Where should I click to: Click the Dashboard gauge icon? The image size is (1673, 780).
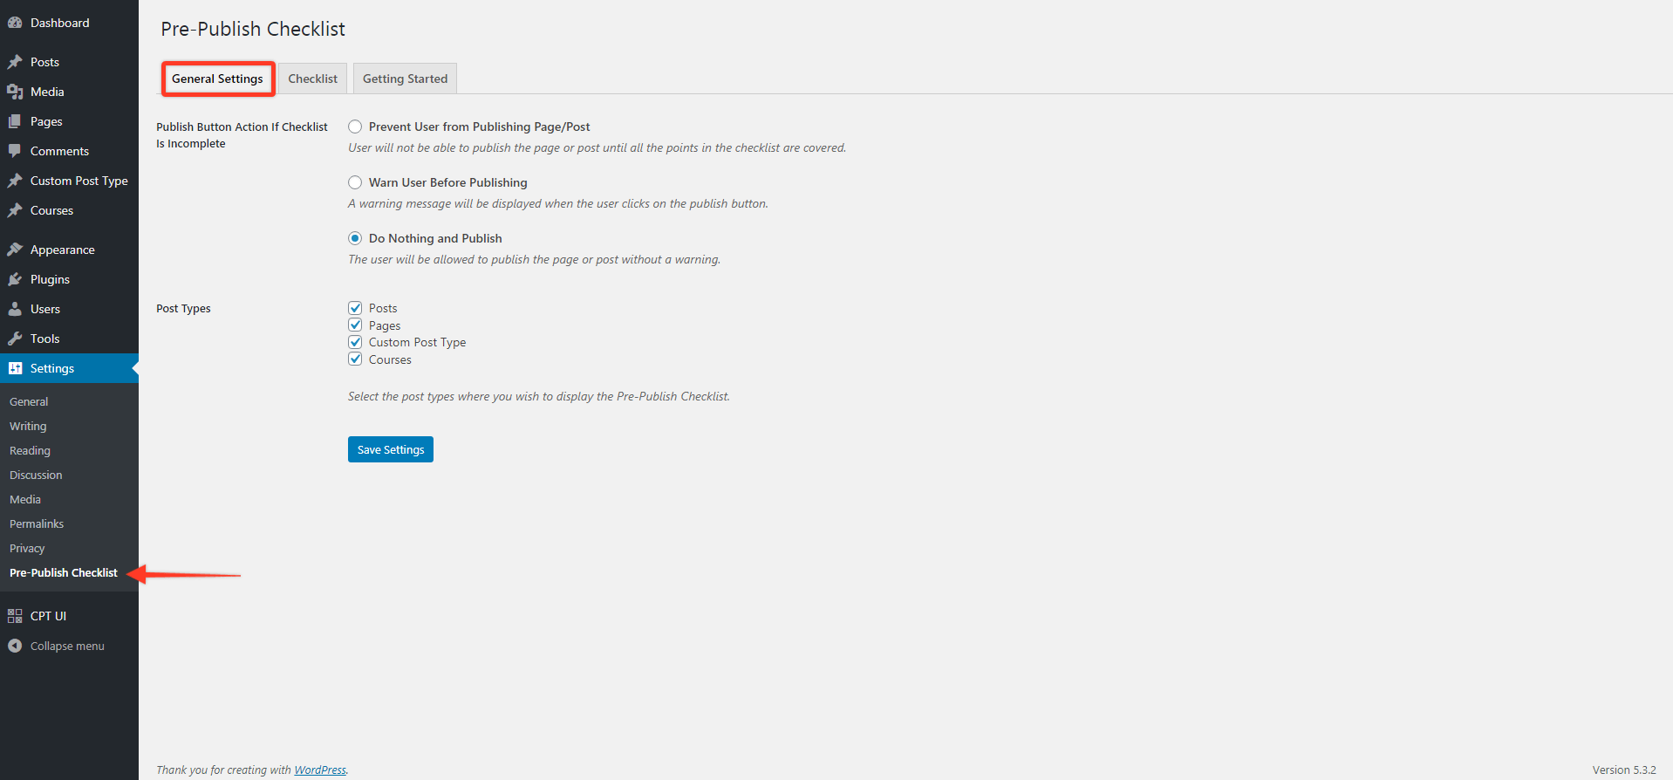click(x=15, y=23)
